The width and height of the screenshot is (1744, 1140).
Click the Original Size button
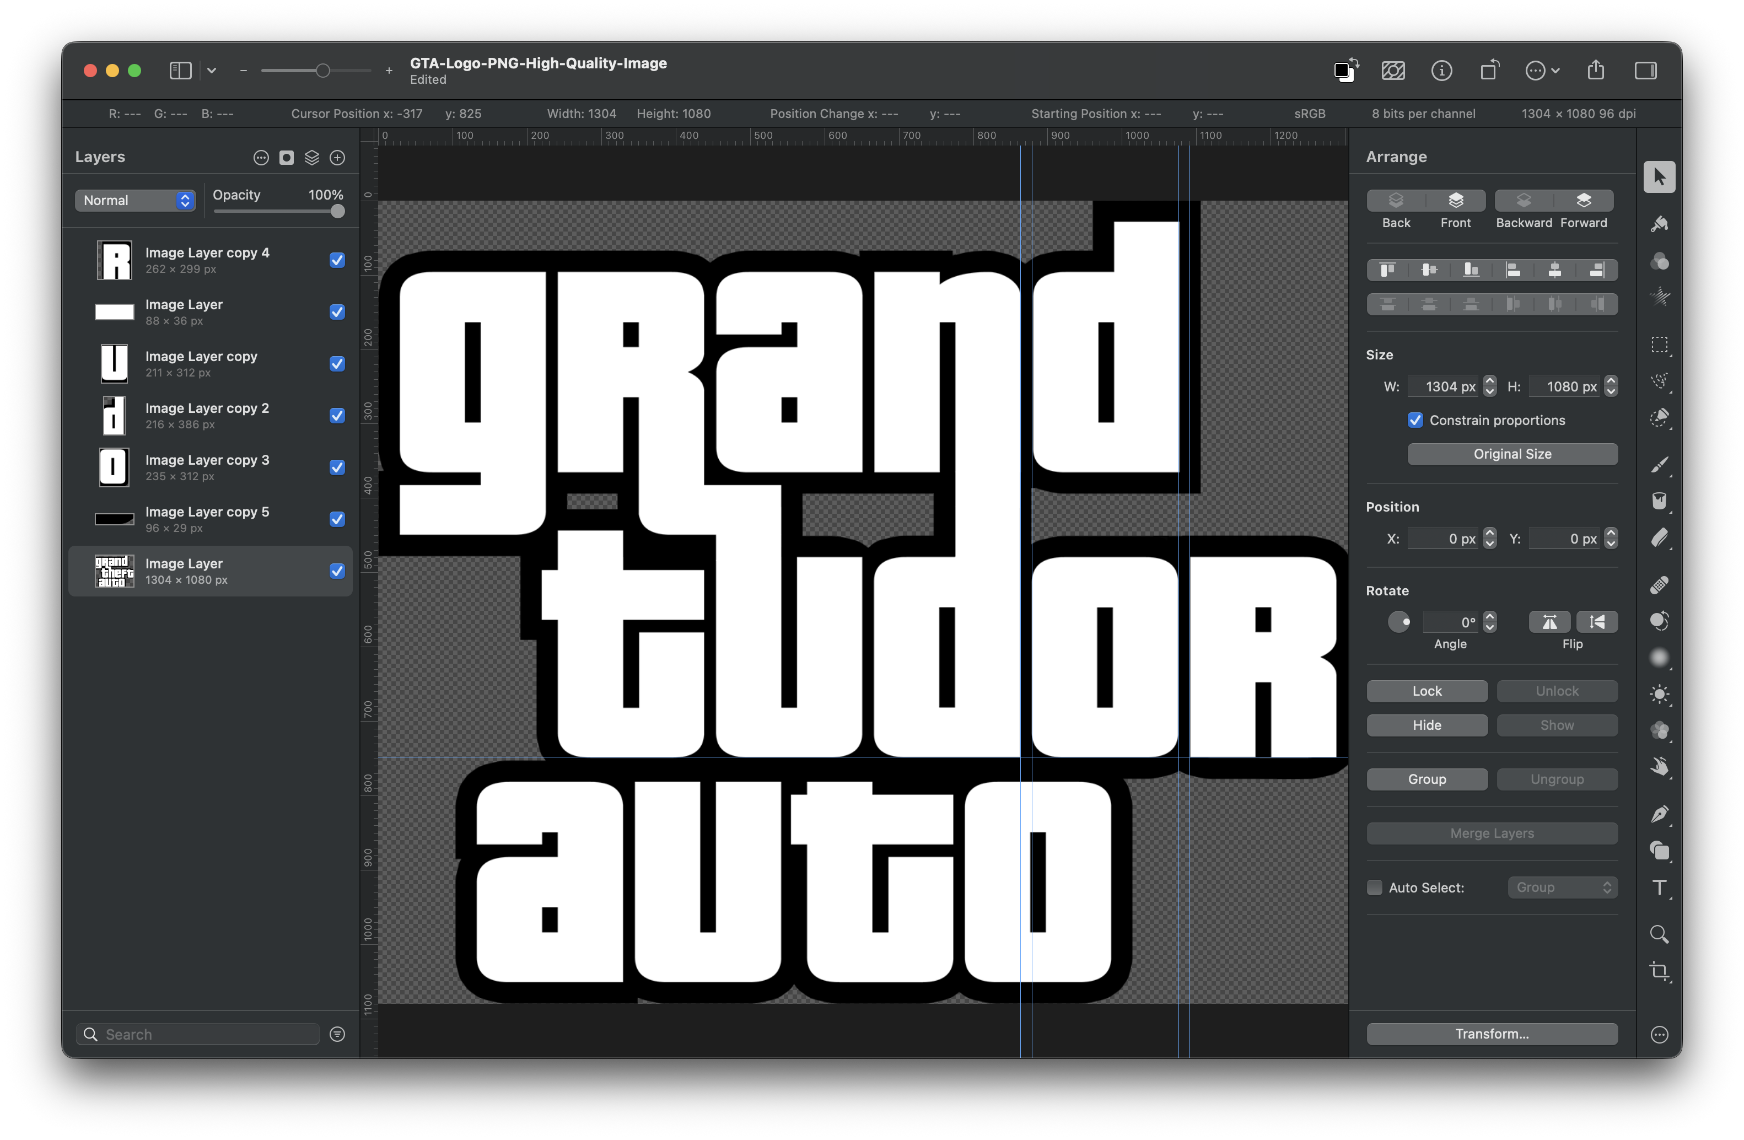point(1512,454)
